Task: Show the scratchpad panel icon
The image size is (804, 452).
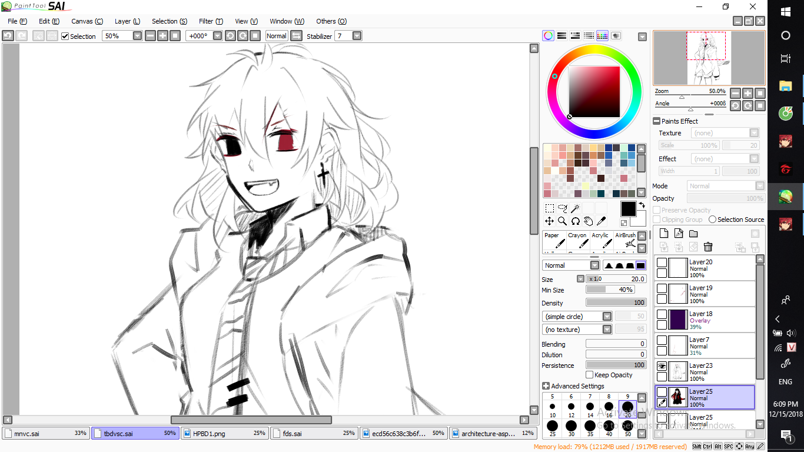Action: (x=616, y=35)
